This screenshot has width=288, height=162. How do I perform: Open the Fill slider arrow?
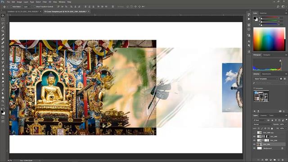pos(286,128)
